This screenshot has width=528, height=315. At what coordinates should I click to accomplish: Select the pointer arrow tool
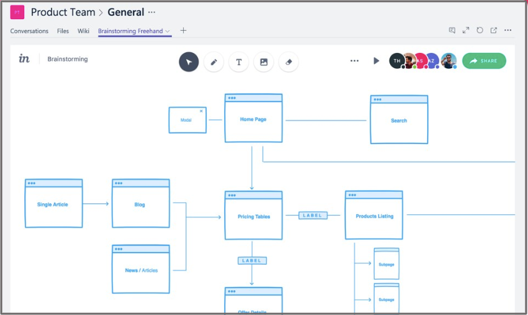(x=188, y=62)
